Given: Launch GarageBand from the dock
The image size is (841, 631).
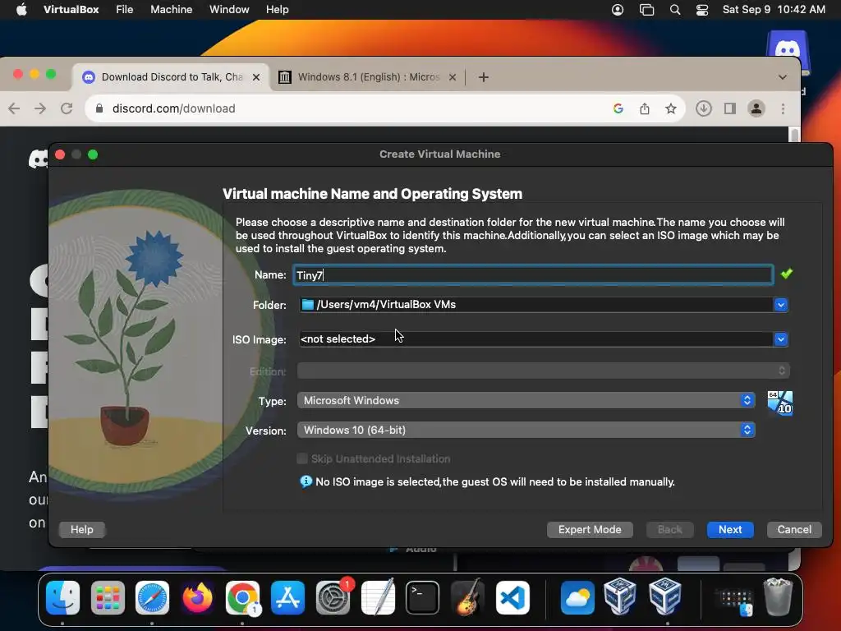Looking at the screenshot, I should tap(467, 597).
